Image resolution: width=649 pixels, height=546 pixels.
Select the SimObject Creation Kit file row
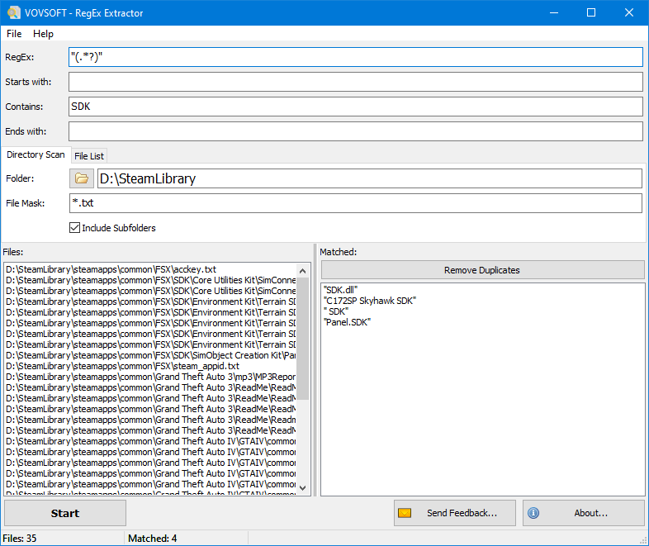150,355
